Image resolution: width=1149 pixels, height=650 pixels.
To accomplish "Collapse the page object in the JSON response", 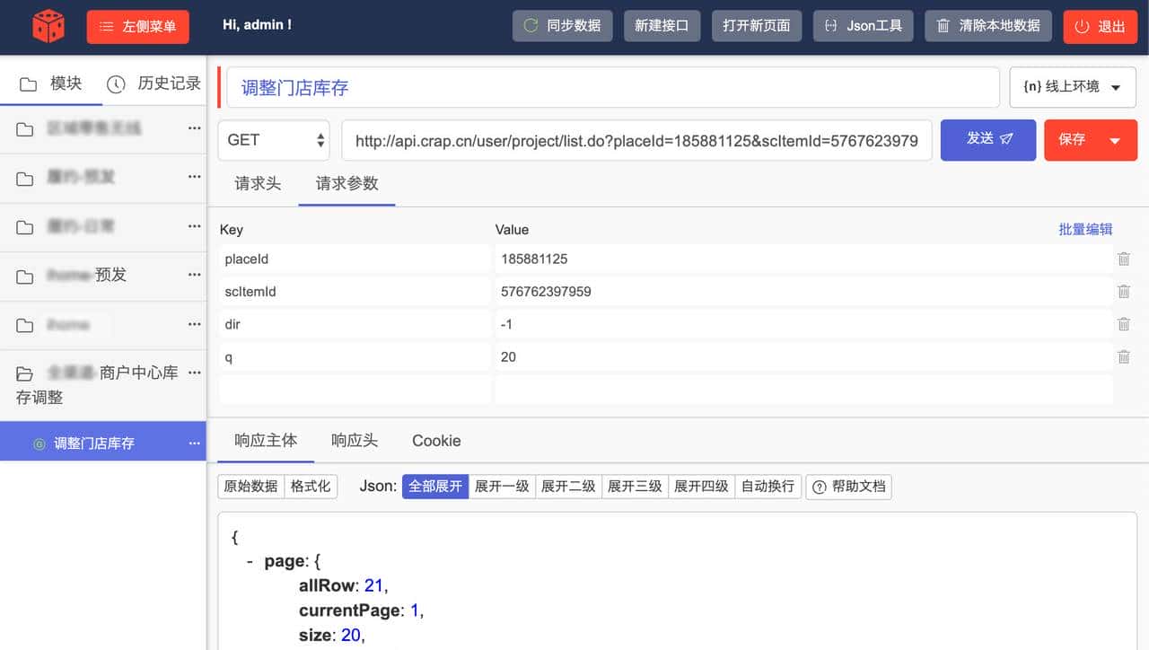I will (x=249, y=560).
